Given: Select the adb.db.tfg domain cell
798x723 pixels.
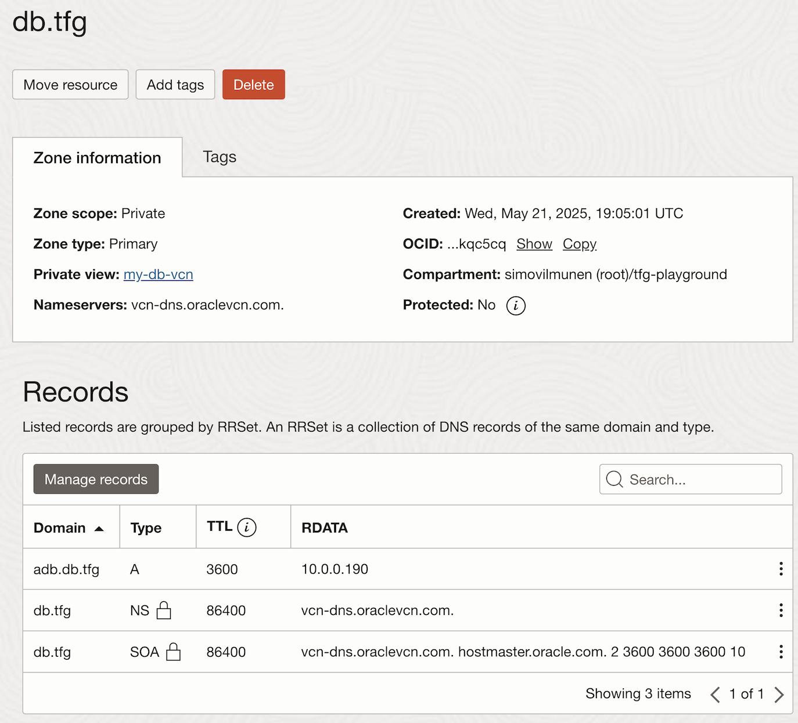Looking at the screenshot, I should click(66, 569).
